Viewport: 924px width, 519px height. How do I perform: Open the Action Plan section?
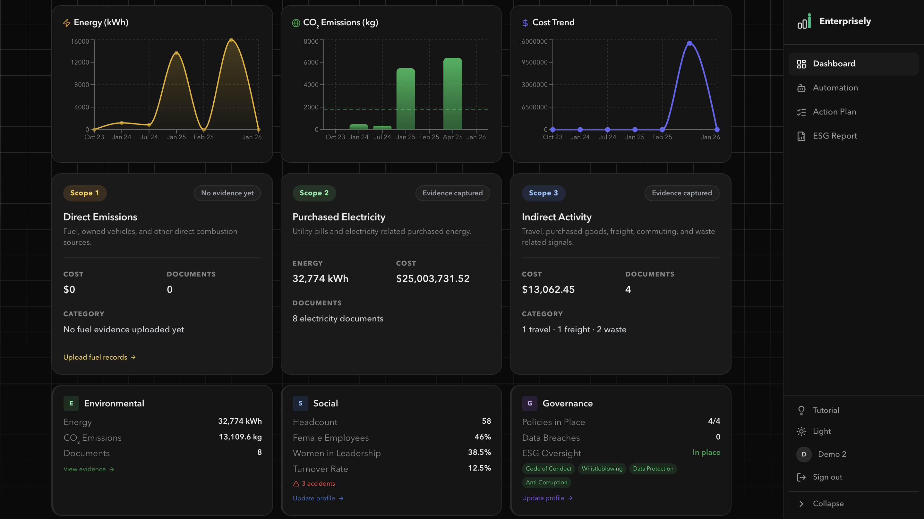(x=834, y=112)
